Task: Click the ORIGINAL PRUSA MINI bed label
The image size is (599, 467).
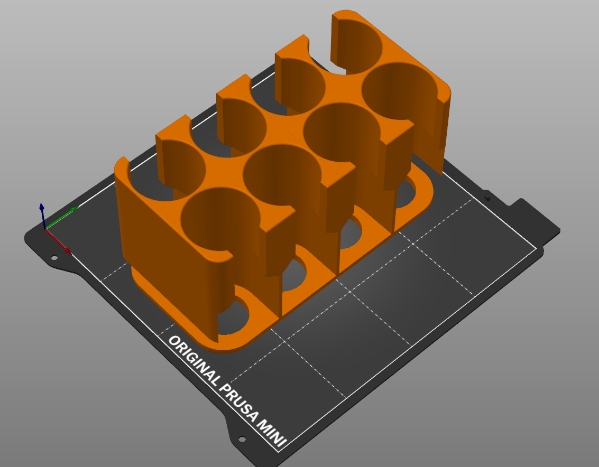Action: click(227, 391)
